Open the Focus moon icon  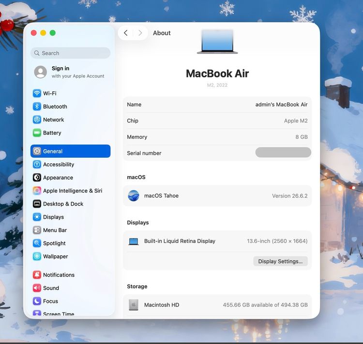(x=37, y=301)
